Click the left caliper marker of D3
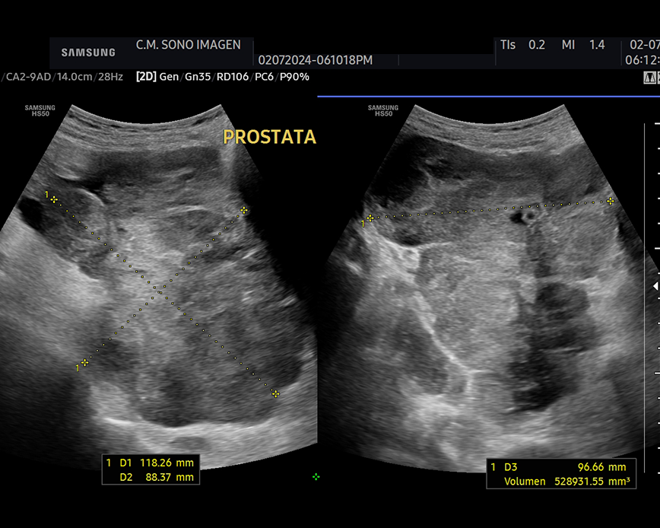The width and height of the screenshot is (660, 528). 370,218
